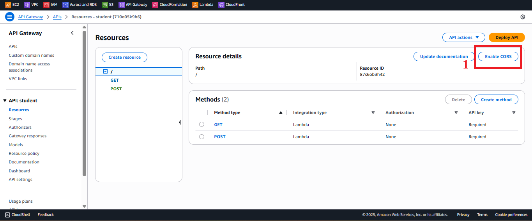
Task: Click the Deploy API button
Action: [507, 37]
